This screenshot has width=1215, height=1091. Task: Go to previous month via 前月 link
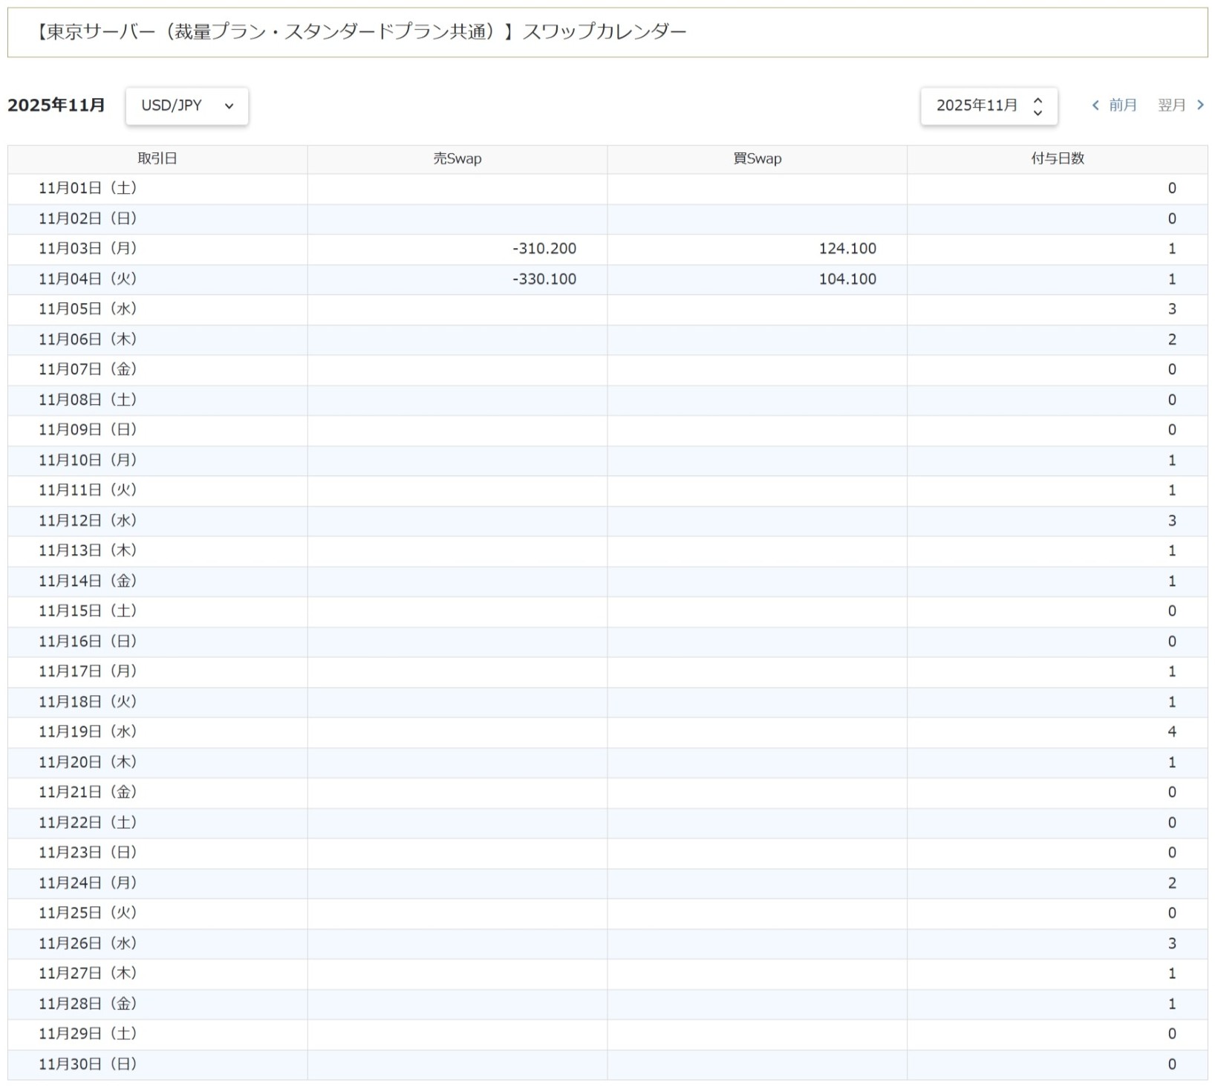[1115, 105]
